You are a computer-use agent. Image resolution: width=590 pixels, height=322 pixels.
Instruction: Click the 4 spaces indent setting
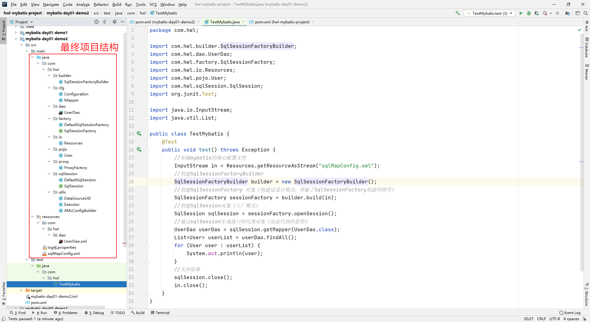(x=571, y=319)
